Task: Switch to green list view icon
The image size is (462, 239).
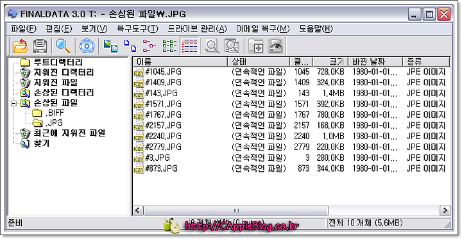Action: [x=169, y=46]
